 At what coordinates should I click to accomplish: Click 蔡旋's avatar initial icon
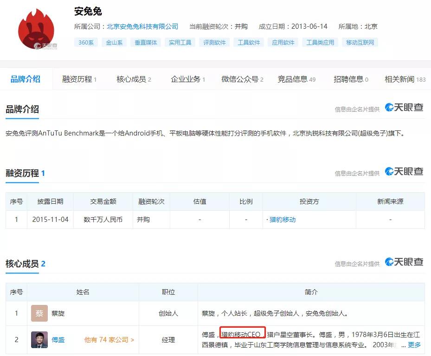tap(39, 313)
